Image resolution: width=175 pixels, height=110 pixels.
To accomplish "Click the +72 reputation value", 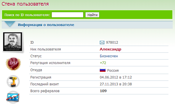I will click(x=103, y=63).
